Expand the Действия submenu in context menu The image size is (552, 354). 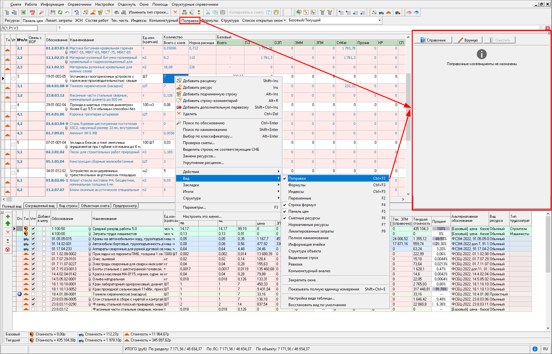[229, 172]
